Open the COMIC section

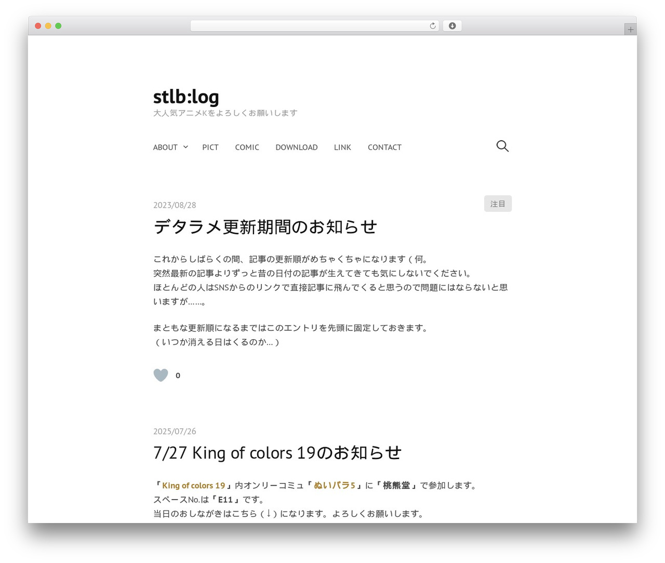click(x=247, y=148)
